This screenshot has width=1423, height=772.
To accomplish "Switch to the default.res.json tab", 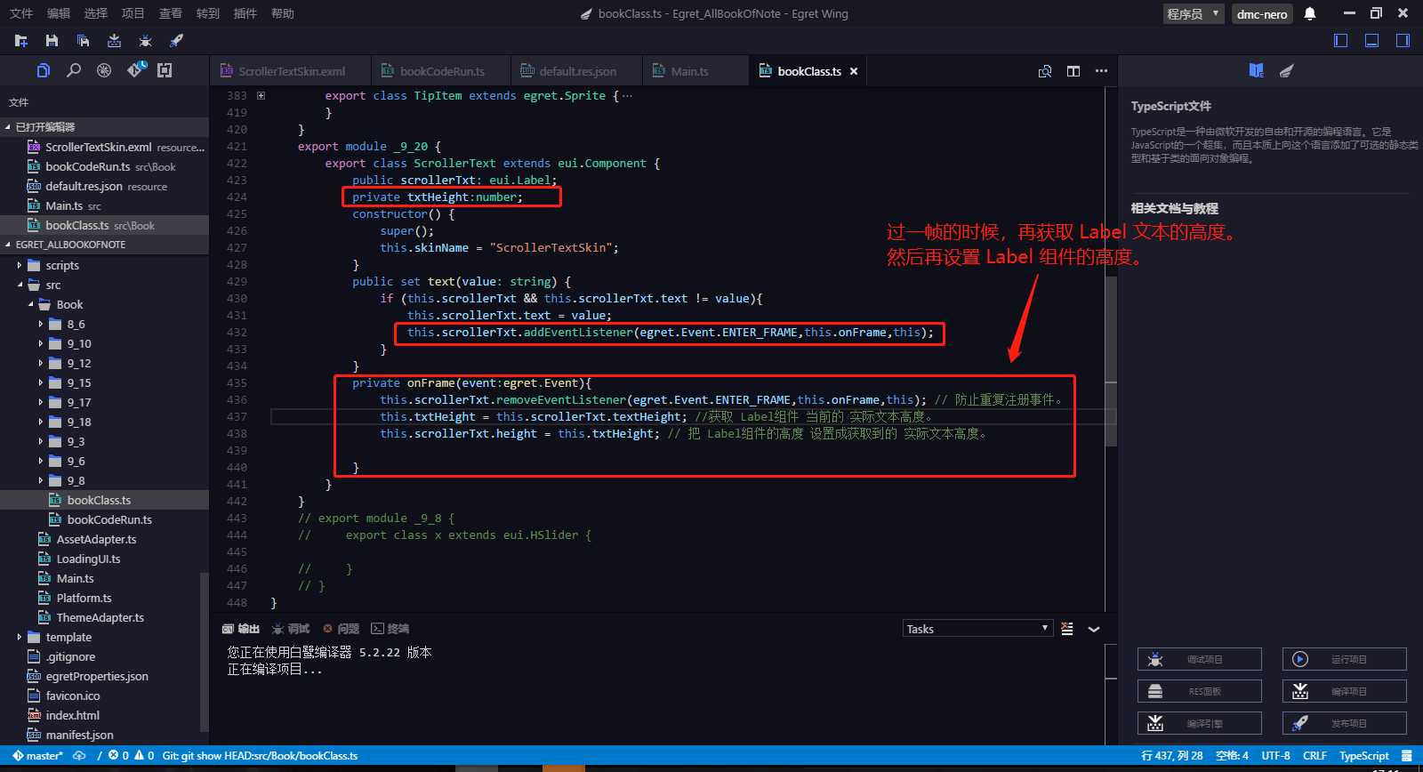I will (x=577, y=71).
